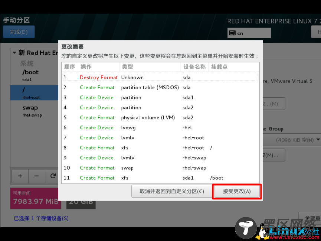Select row 1 Destroy Format Unknown

coord(160,77)
